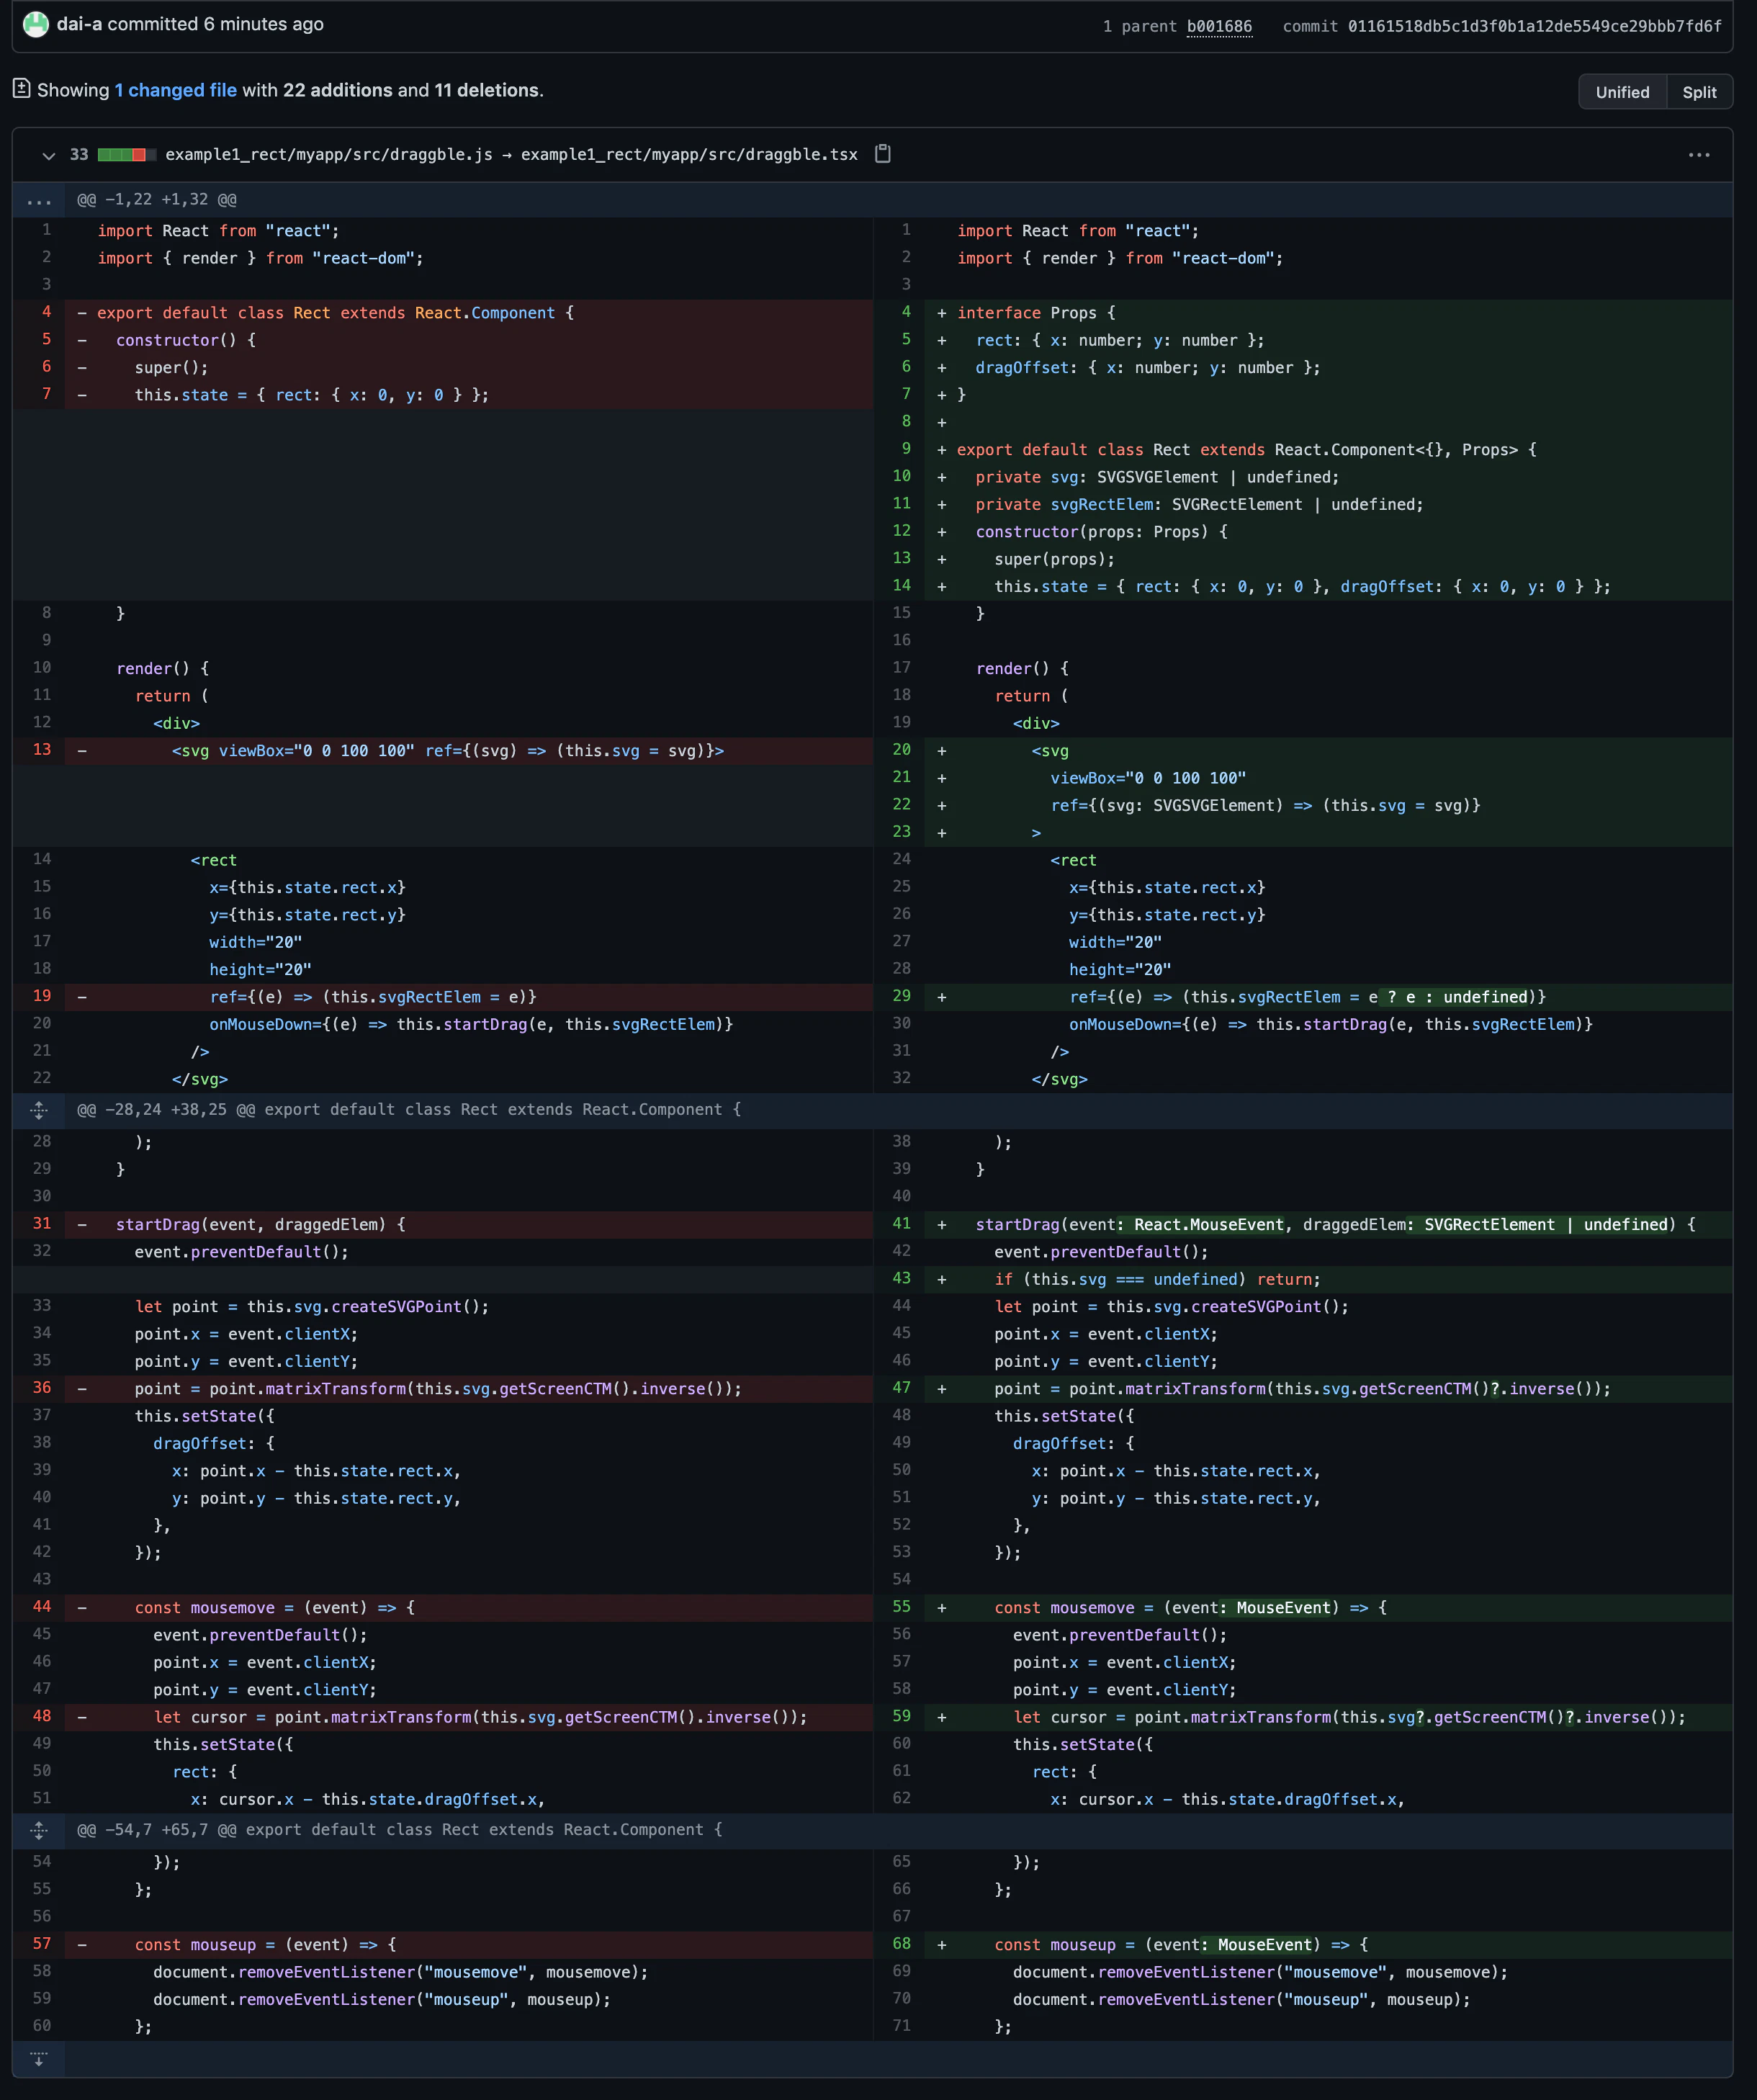Click the dai-a avatar icon
Screen dimensions: 1757x2100
(x=36, y=24)
